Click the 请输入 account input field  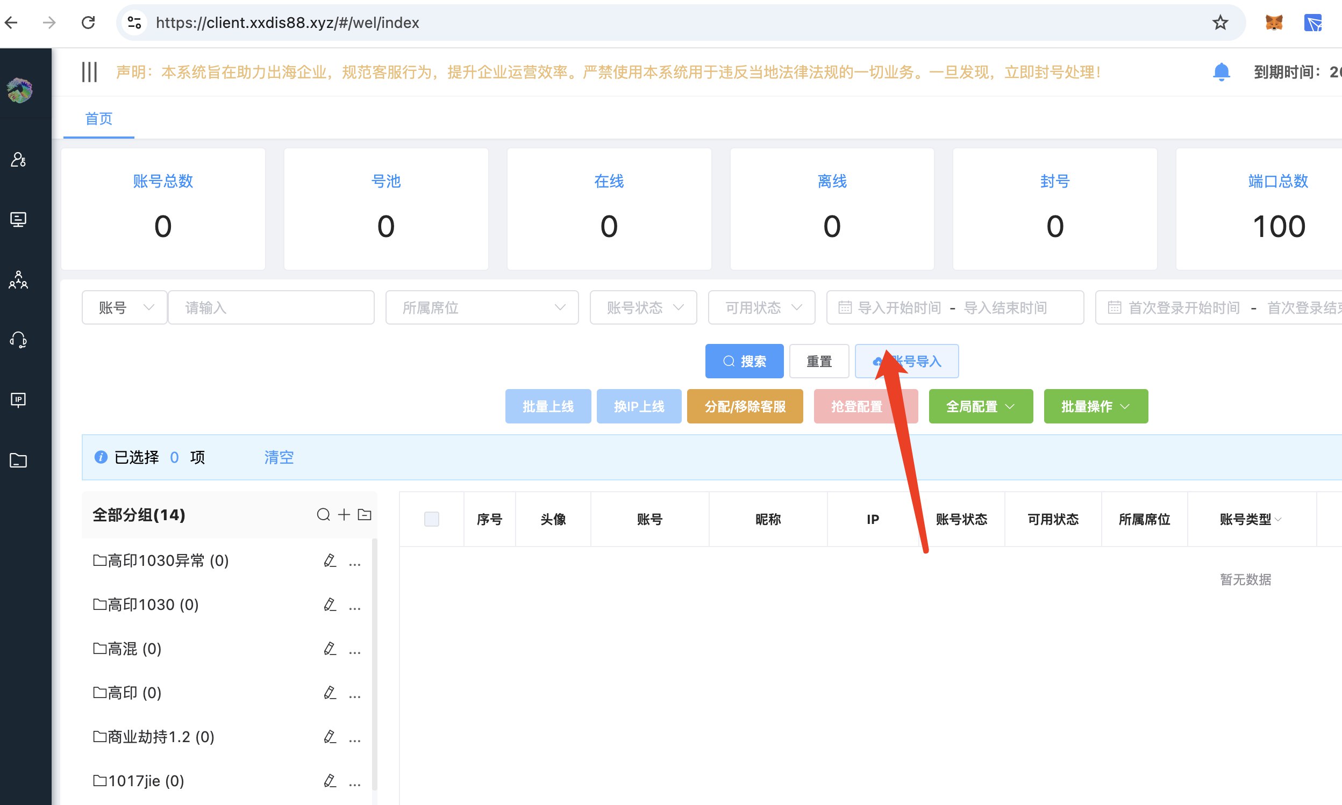(271, 307)
